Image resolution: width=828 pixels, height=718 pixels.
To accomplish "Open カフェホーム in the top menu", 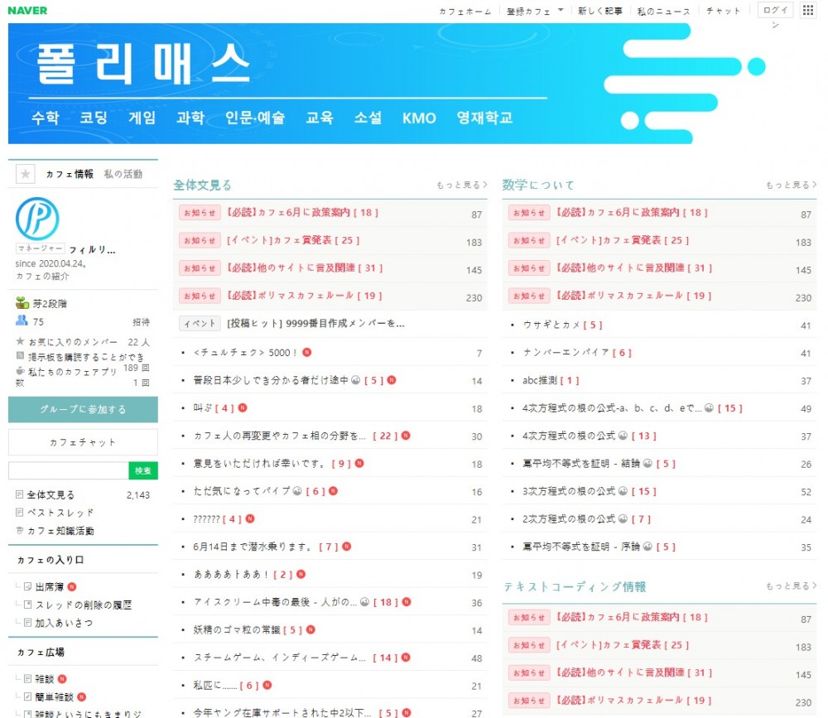I will [x=465, y=11].
